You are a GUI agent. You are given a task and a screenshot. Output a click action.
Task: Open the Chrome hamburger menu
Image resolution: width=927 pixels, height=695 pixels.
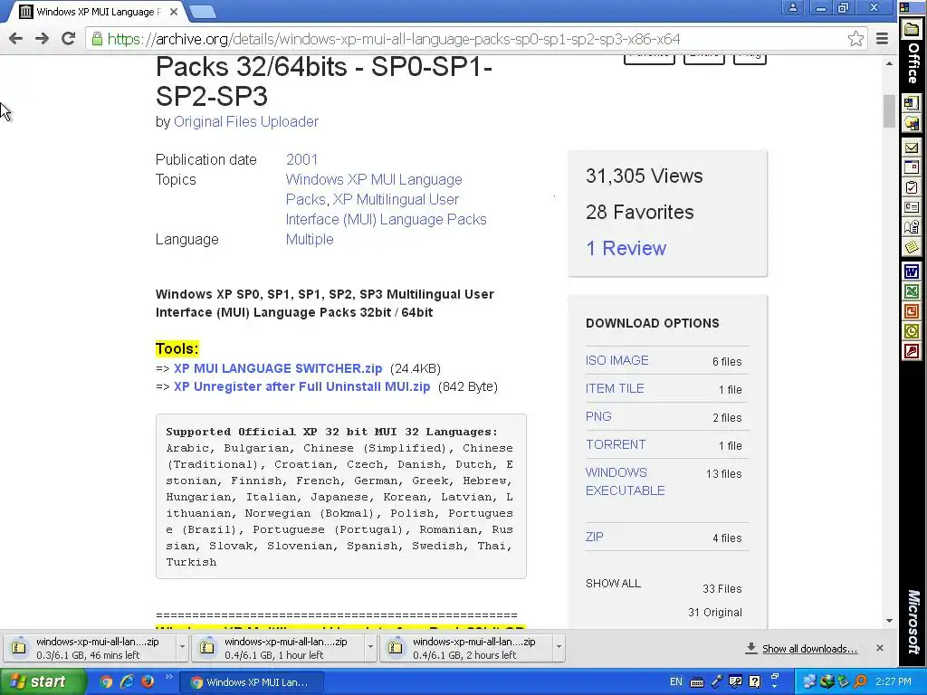pyautogui.click(x=882, y=39)
